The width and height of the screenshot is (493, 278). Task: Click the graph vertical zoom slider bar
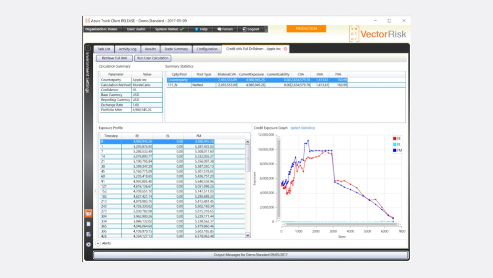pos(278,178)
